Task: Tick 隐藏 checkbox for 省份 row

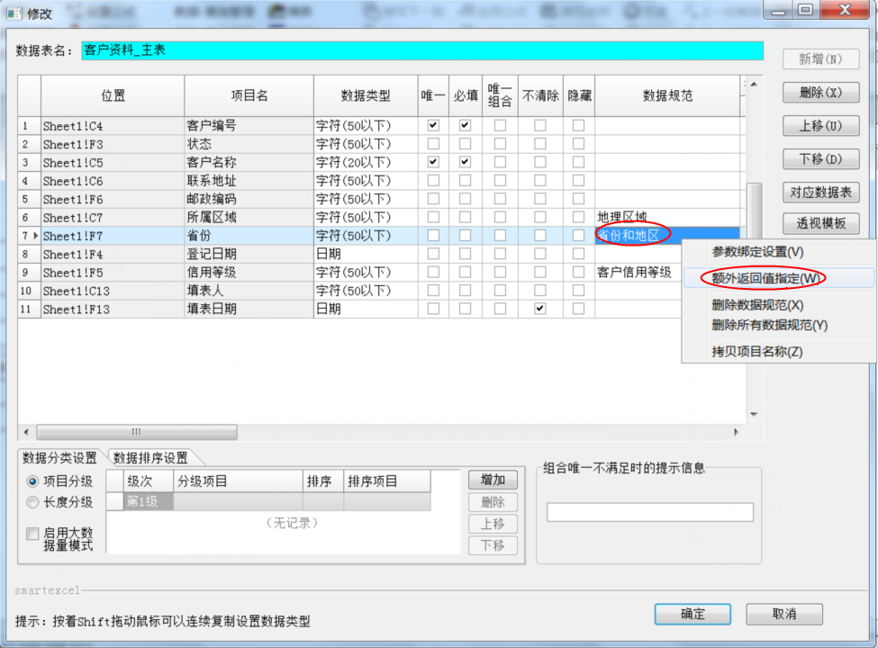Action: (578, 236)
